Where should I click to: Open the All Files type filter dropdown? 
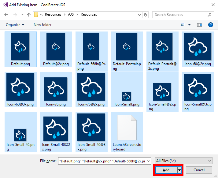(x=183, y=161)
